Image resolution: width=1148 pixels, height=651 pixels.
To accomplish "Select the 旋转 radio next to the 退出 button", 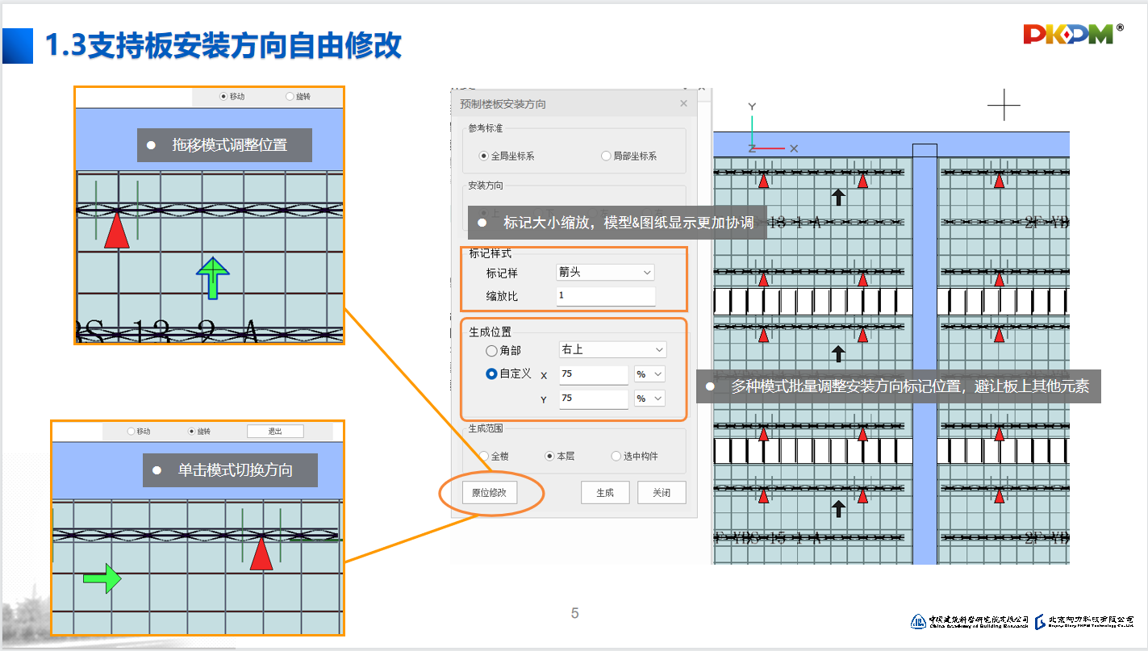I will pyautogui.click(x=191, y=431).
